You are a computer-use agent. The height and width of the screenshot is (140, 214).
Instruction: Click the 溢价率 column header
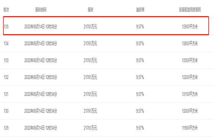tap(140, 10)
